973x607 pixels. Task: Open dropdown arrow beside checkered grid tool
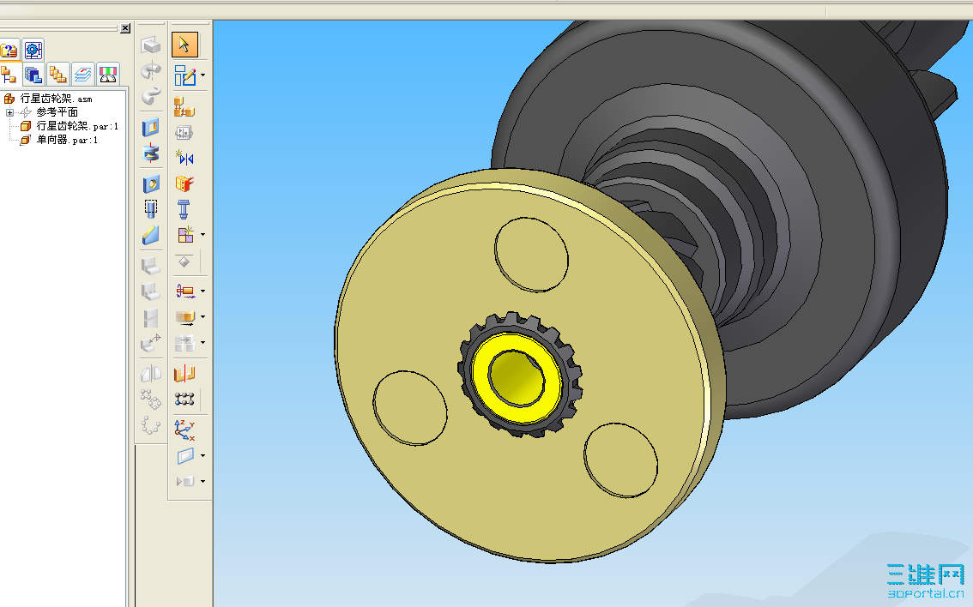[x=202, y=235]
